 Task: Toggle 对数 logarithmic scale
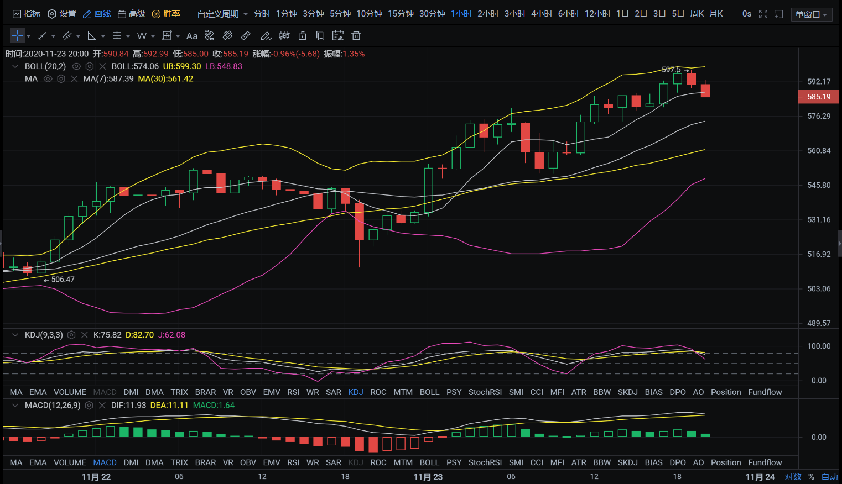pos(792,477)
